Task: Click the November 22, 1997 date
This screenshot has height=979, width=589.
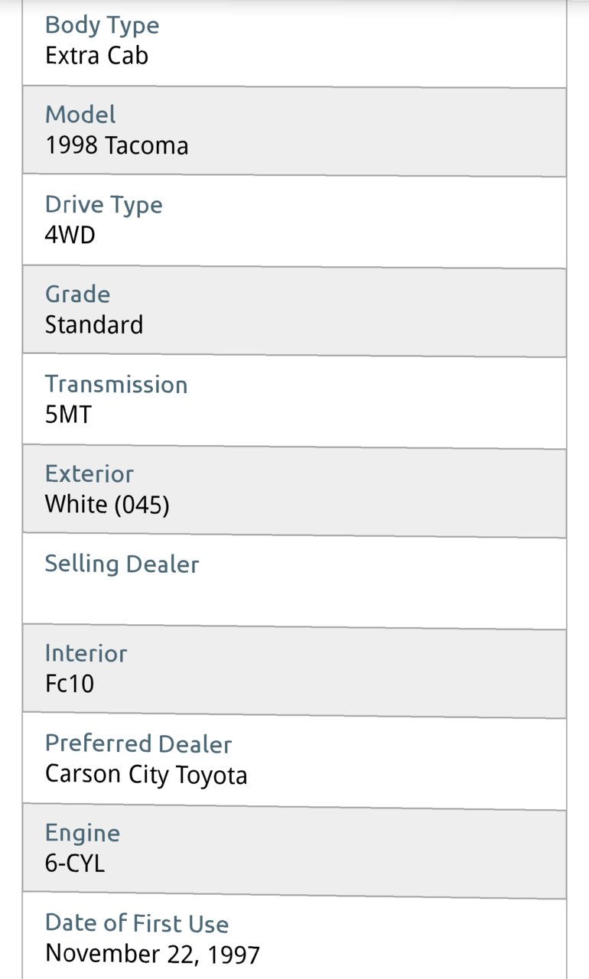Action: click(152, 955)
